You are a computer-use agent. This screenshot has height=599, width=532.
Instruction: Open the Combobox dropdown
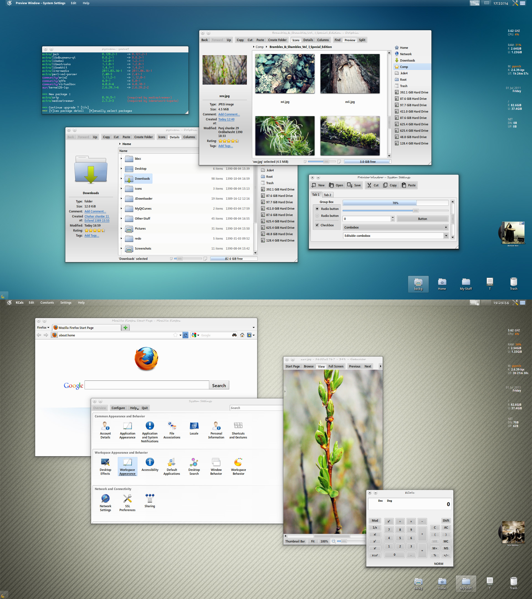tap(395, 227)
